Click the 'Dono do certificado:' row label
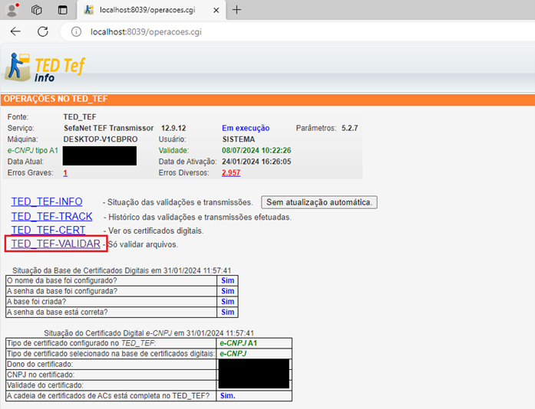This screenshot has width=535, height=409. pyautogui.click(x=40, y=364)
